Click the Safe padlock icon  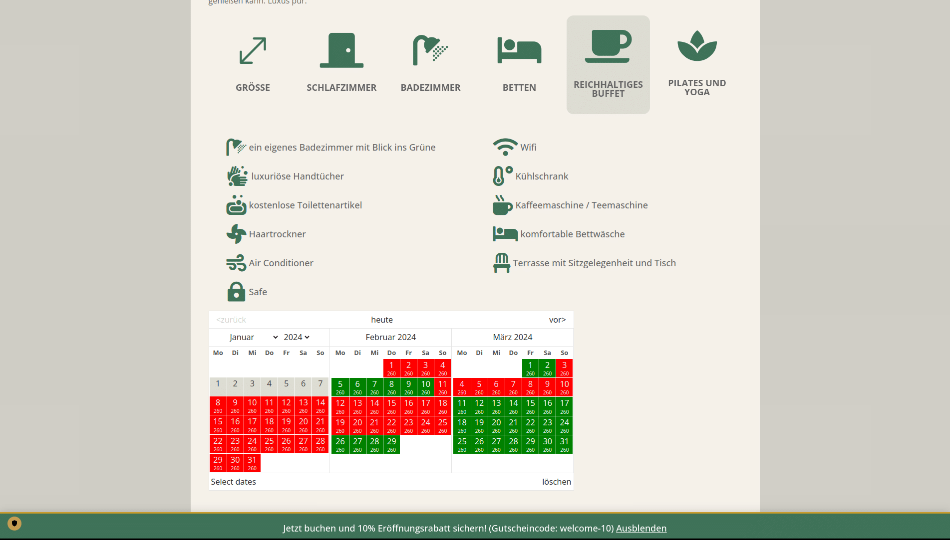point(236,292)
